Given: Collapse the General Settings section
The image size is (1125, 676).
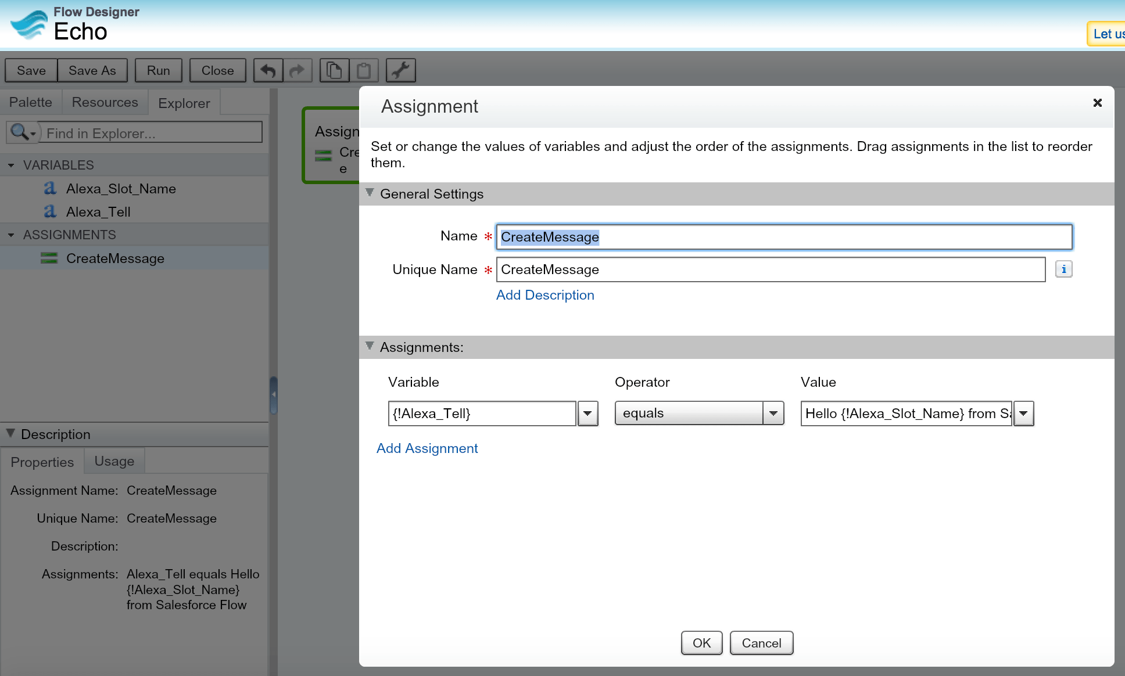Looking at the screenshot, I should click(x=370, y=193).
